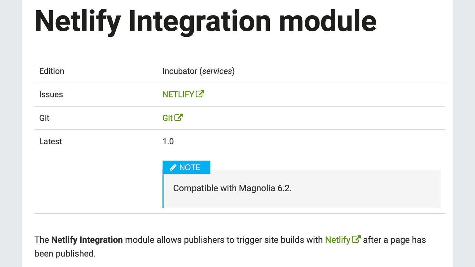The image size is (475, 267).
Task: Click the external-link icon next to Git link
Action: pyautogui.click(x=179, y=117)
